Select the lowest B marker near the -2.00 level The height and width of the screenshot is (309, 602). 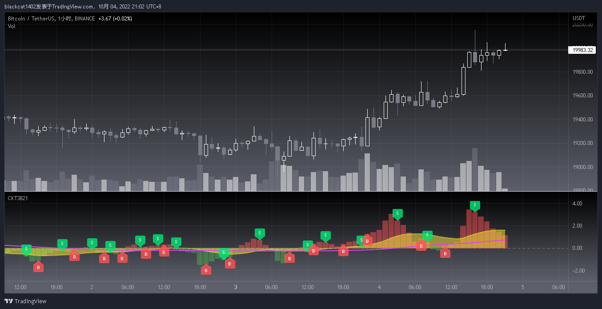pyautogui.click(x=205, y=269)
